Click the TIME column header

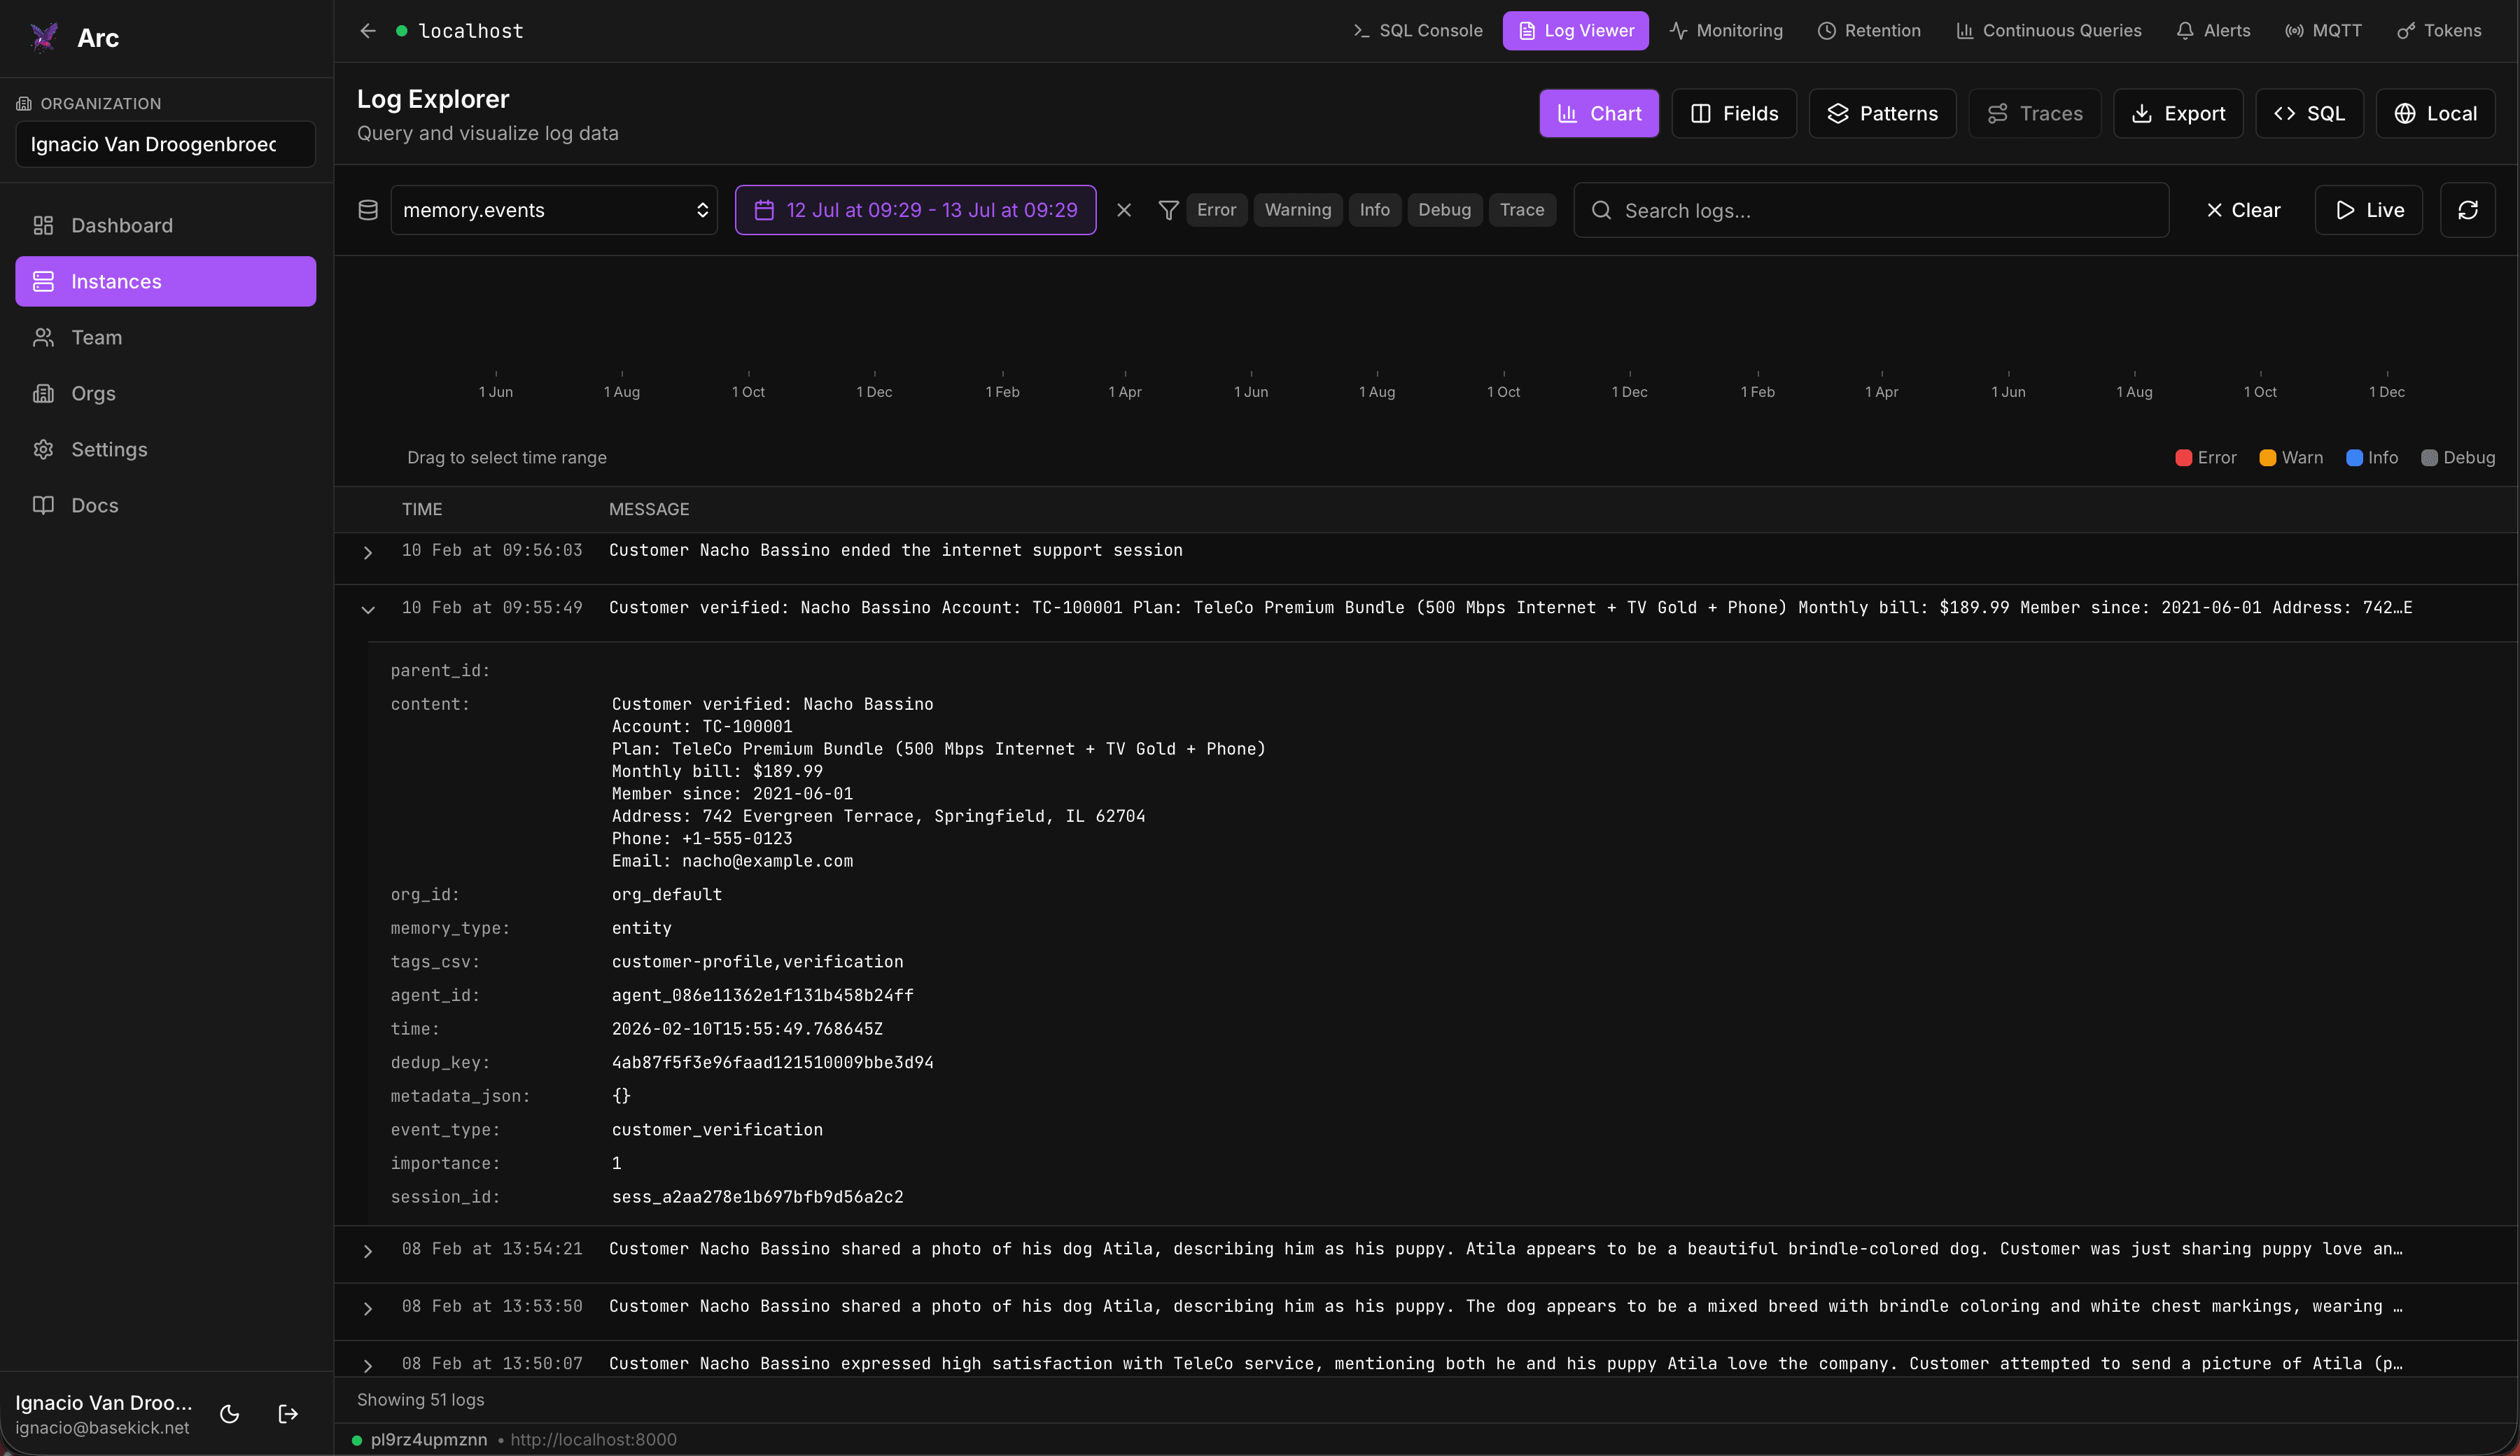click(x=422, y=509)
